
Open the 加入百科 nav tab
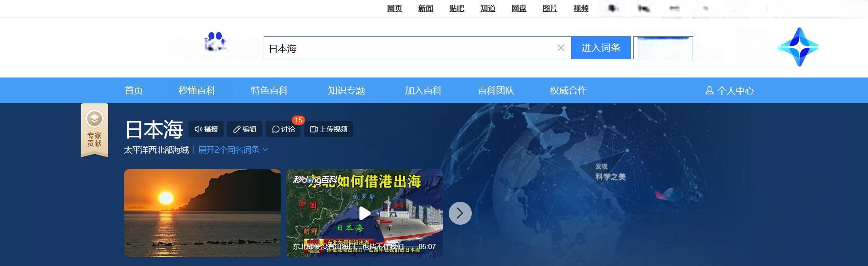coord(423,91)
